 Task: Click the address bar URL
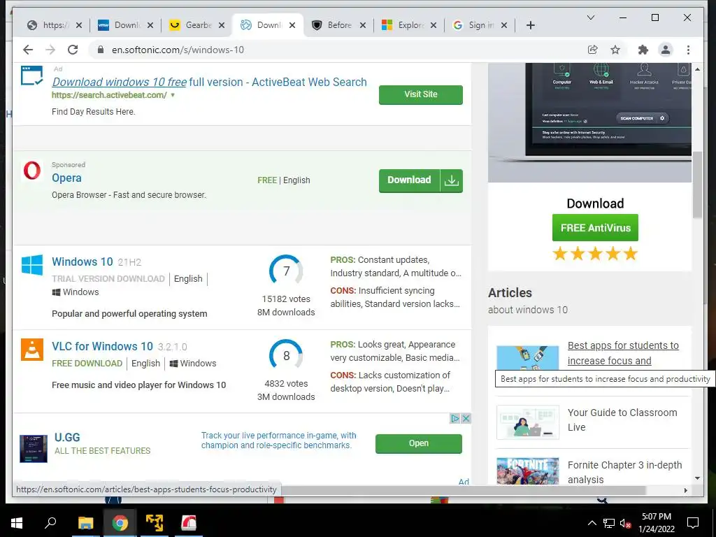point(178,50)
